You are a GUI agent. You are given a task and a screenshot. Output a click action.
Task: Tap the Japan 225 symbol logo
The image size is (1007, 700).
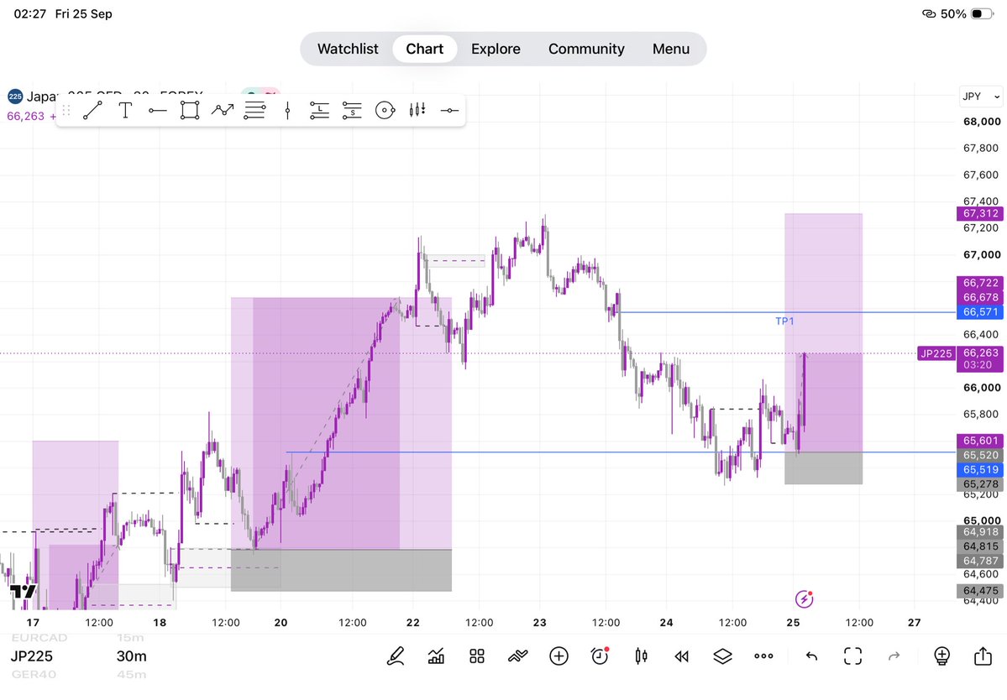(15, 97)
